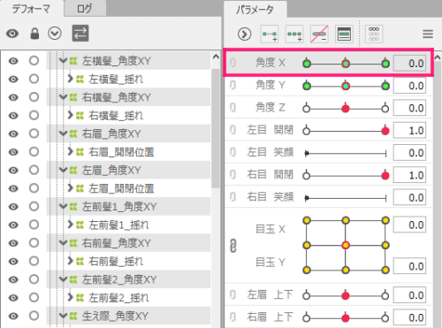Collapse the 生え際_角度XY tree node
Screen dimensions: 442x328
[x=63, y=316]
